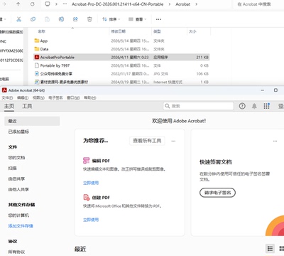Select 由他人共享 in Acrobat sidebar
The image size is (284, 256).
[18, 189]
